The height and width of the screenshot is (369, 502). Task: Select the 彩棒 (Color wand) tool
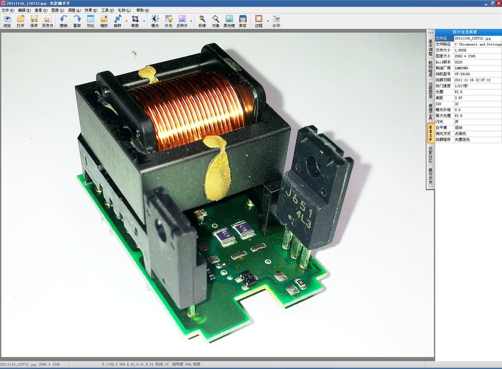202,21
